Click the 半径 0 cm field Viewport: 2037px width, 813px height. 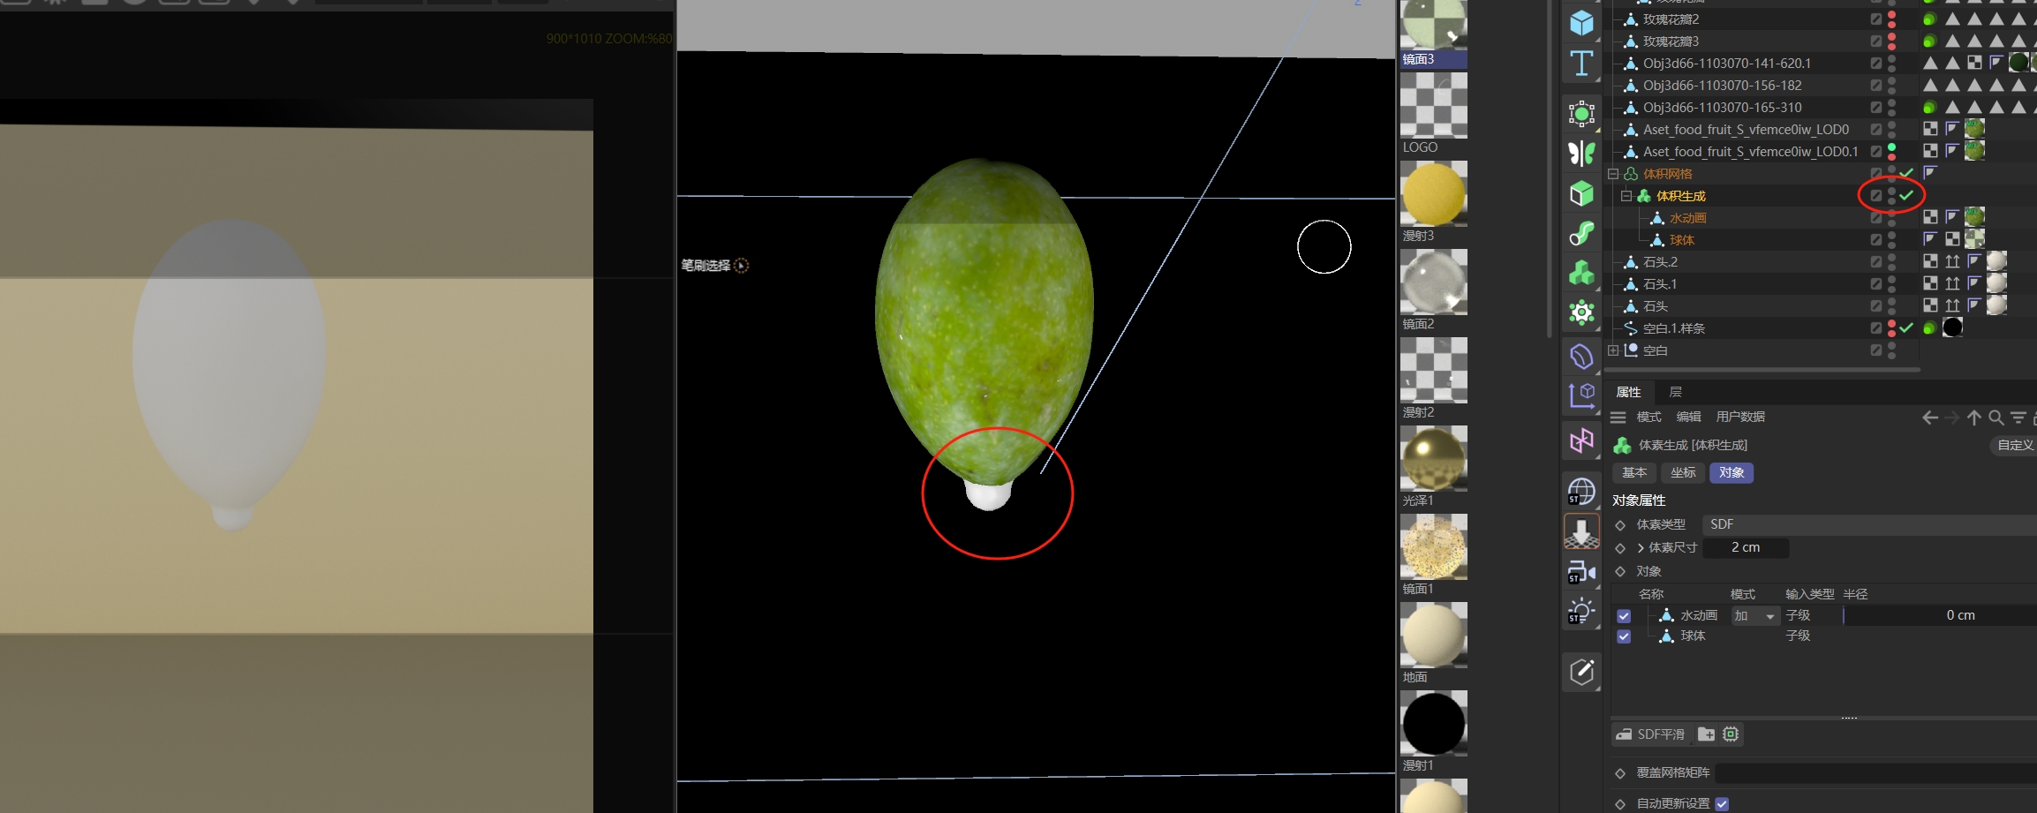click(x=1939, y=616)
